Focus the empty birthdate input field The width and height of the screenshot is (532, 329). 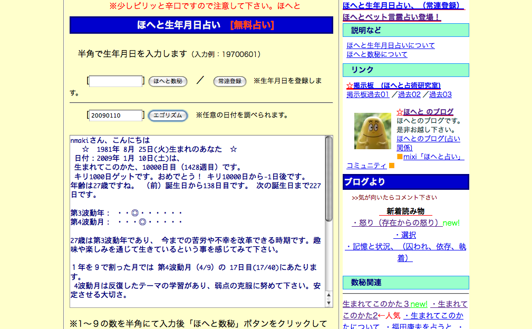pos(115,81)
